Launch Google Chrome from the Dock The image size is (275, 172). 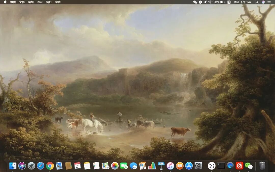pos(50,166)
